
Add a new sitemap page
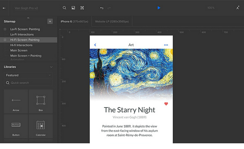(x=50, y=22)
